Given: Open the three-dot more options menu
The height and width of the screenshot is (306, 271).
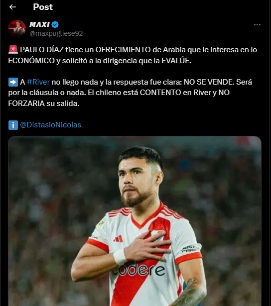Looking at the screenshot, I should 257,24.
